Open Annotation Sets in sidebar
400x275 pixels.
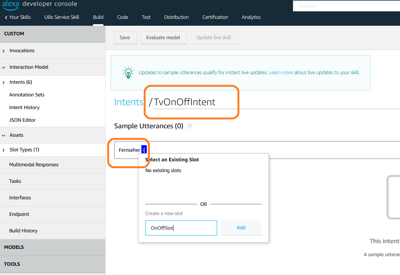[27, 94]
